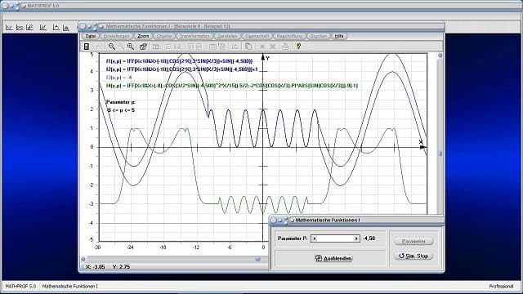
Task: Click the third main toolbar chart icon
Action: (29, 28)
